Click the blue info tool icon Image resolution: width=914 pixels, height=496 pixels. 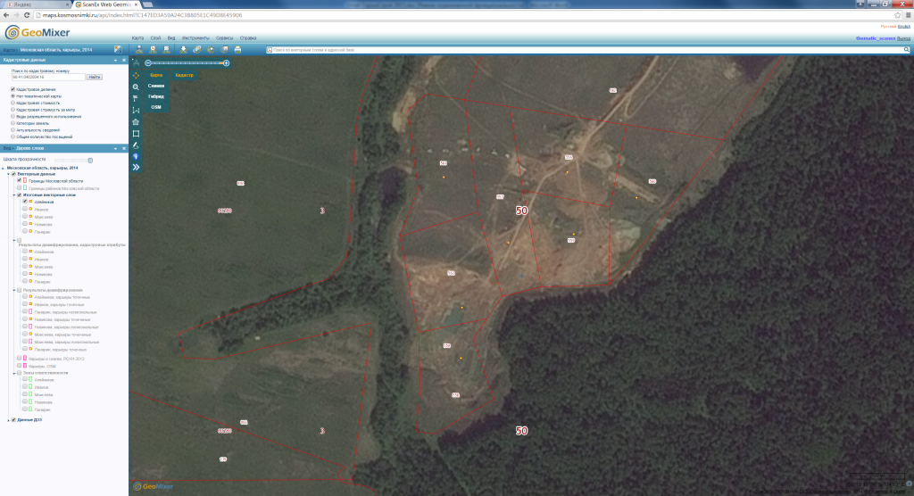click(136, 156)
